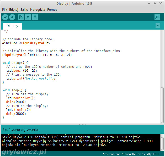Click the 'Skończone wgrywanie.' status message
Viewport: 165px width, 157px height.
[x=20, y=130]
